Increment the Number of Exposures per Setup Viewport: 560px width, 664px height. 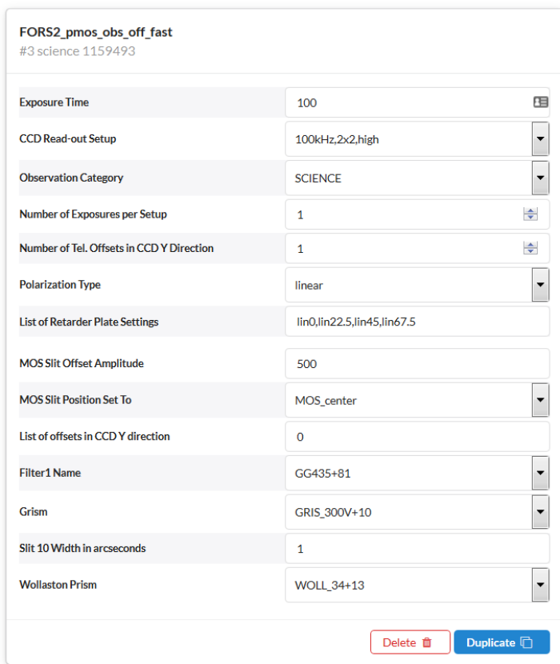coord(530,210)
